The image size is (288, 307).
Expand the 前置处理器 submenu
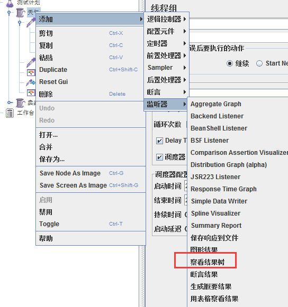pyautogui.click(x=166, y=55)
